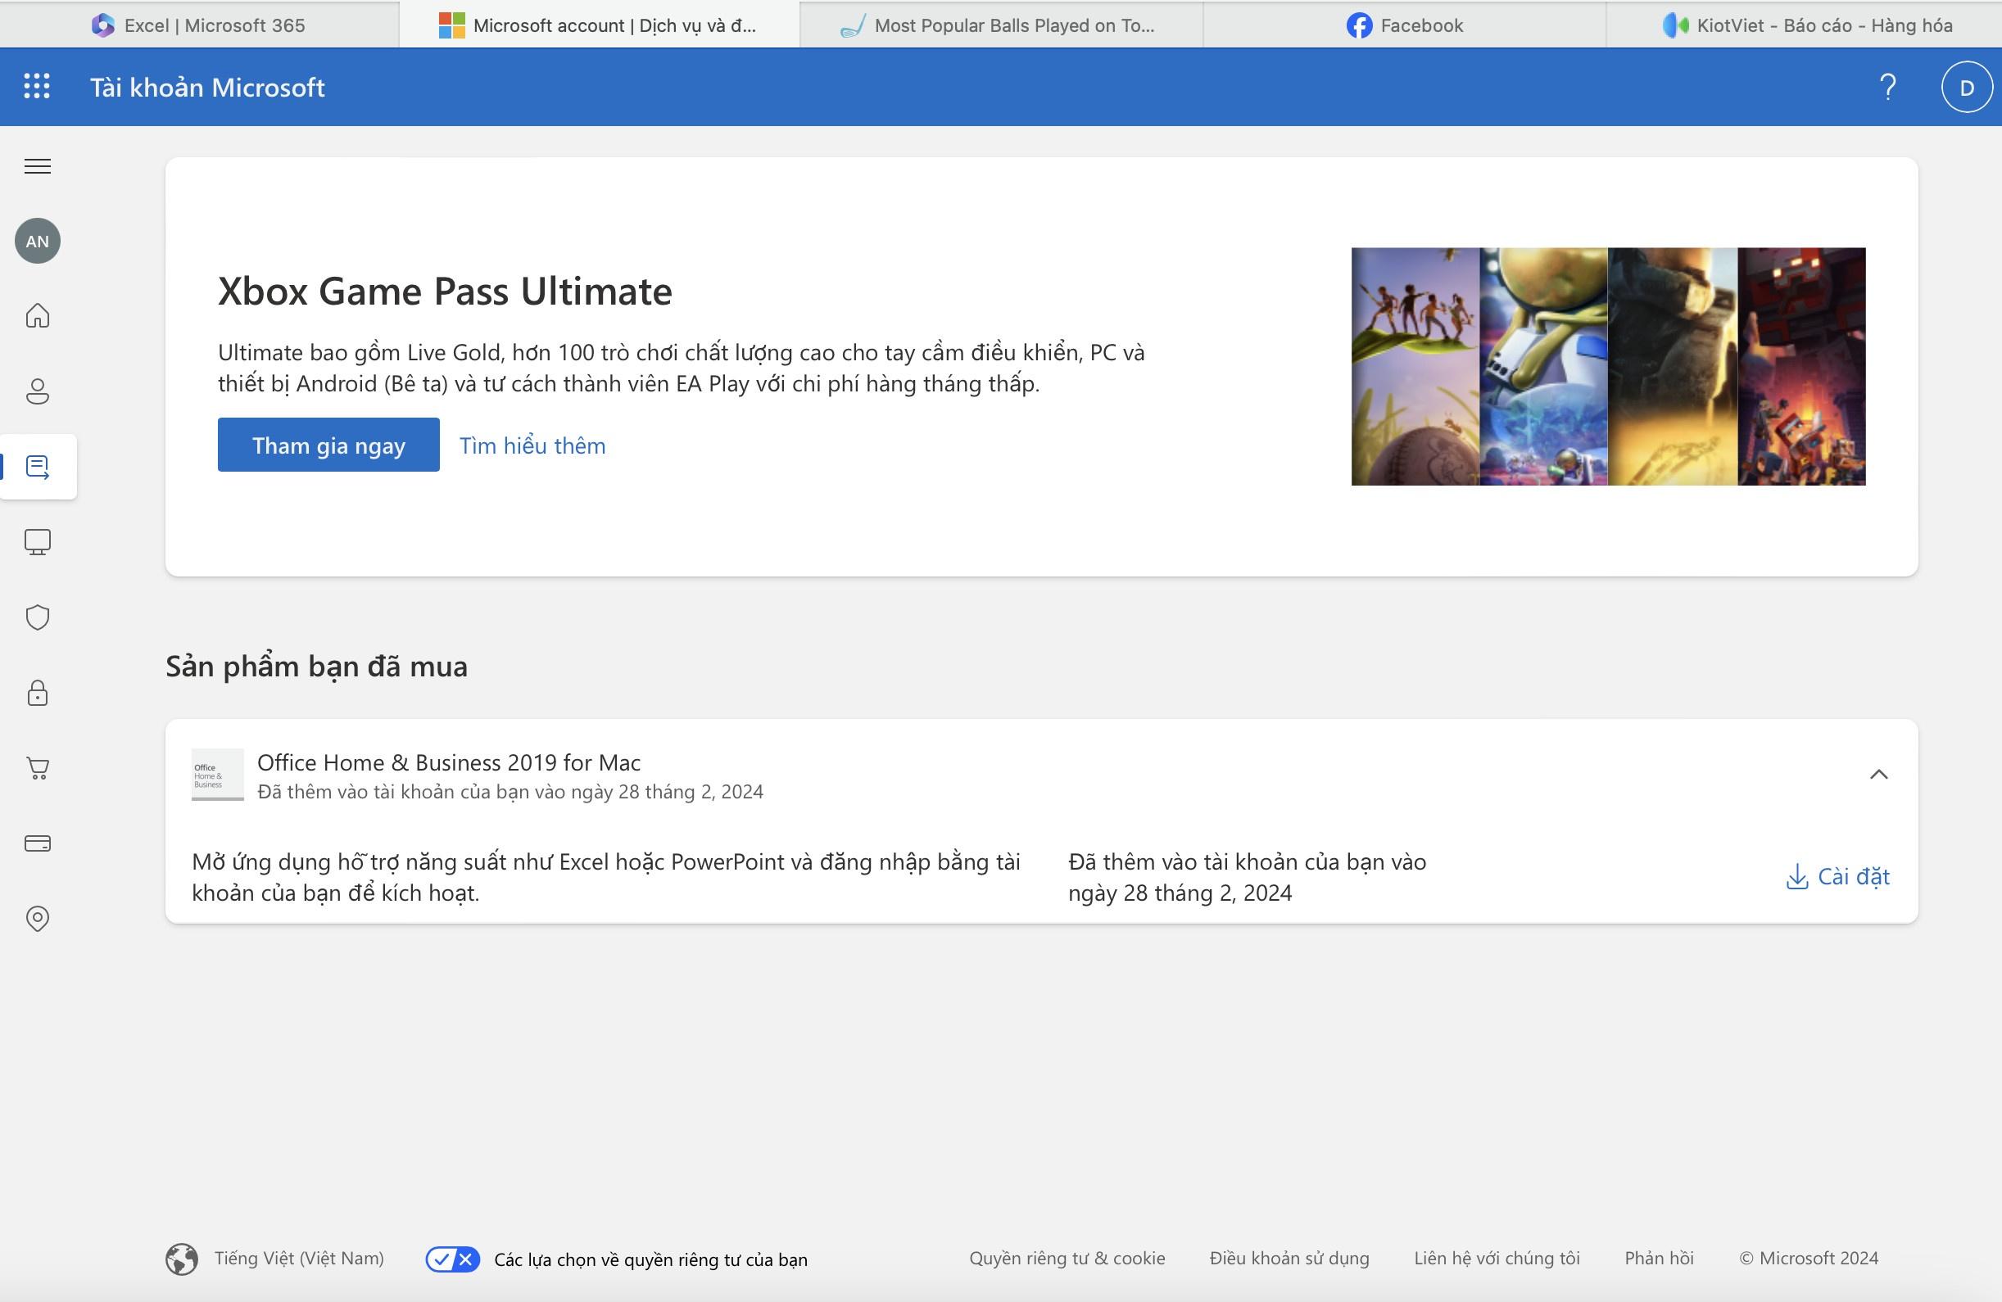
Task: Open Your info person icon
Action: [37, 391]
